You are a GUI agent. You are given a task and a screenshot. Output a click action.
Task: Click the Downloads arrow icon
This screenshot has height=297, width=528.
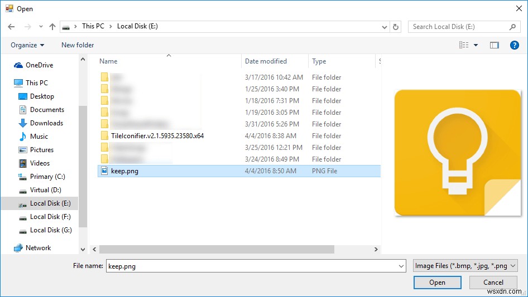pos(23,123)
